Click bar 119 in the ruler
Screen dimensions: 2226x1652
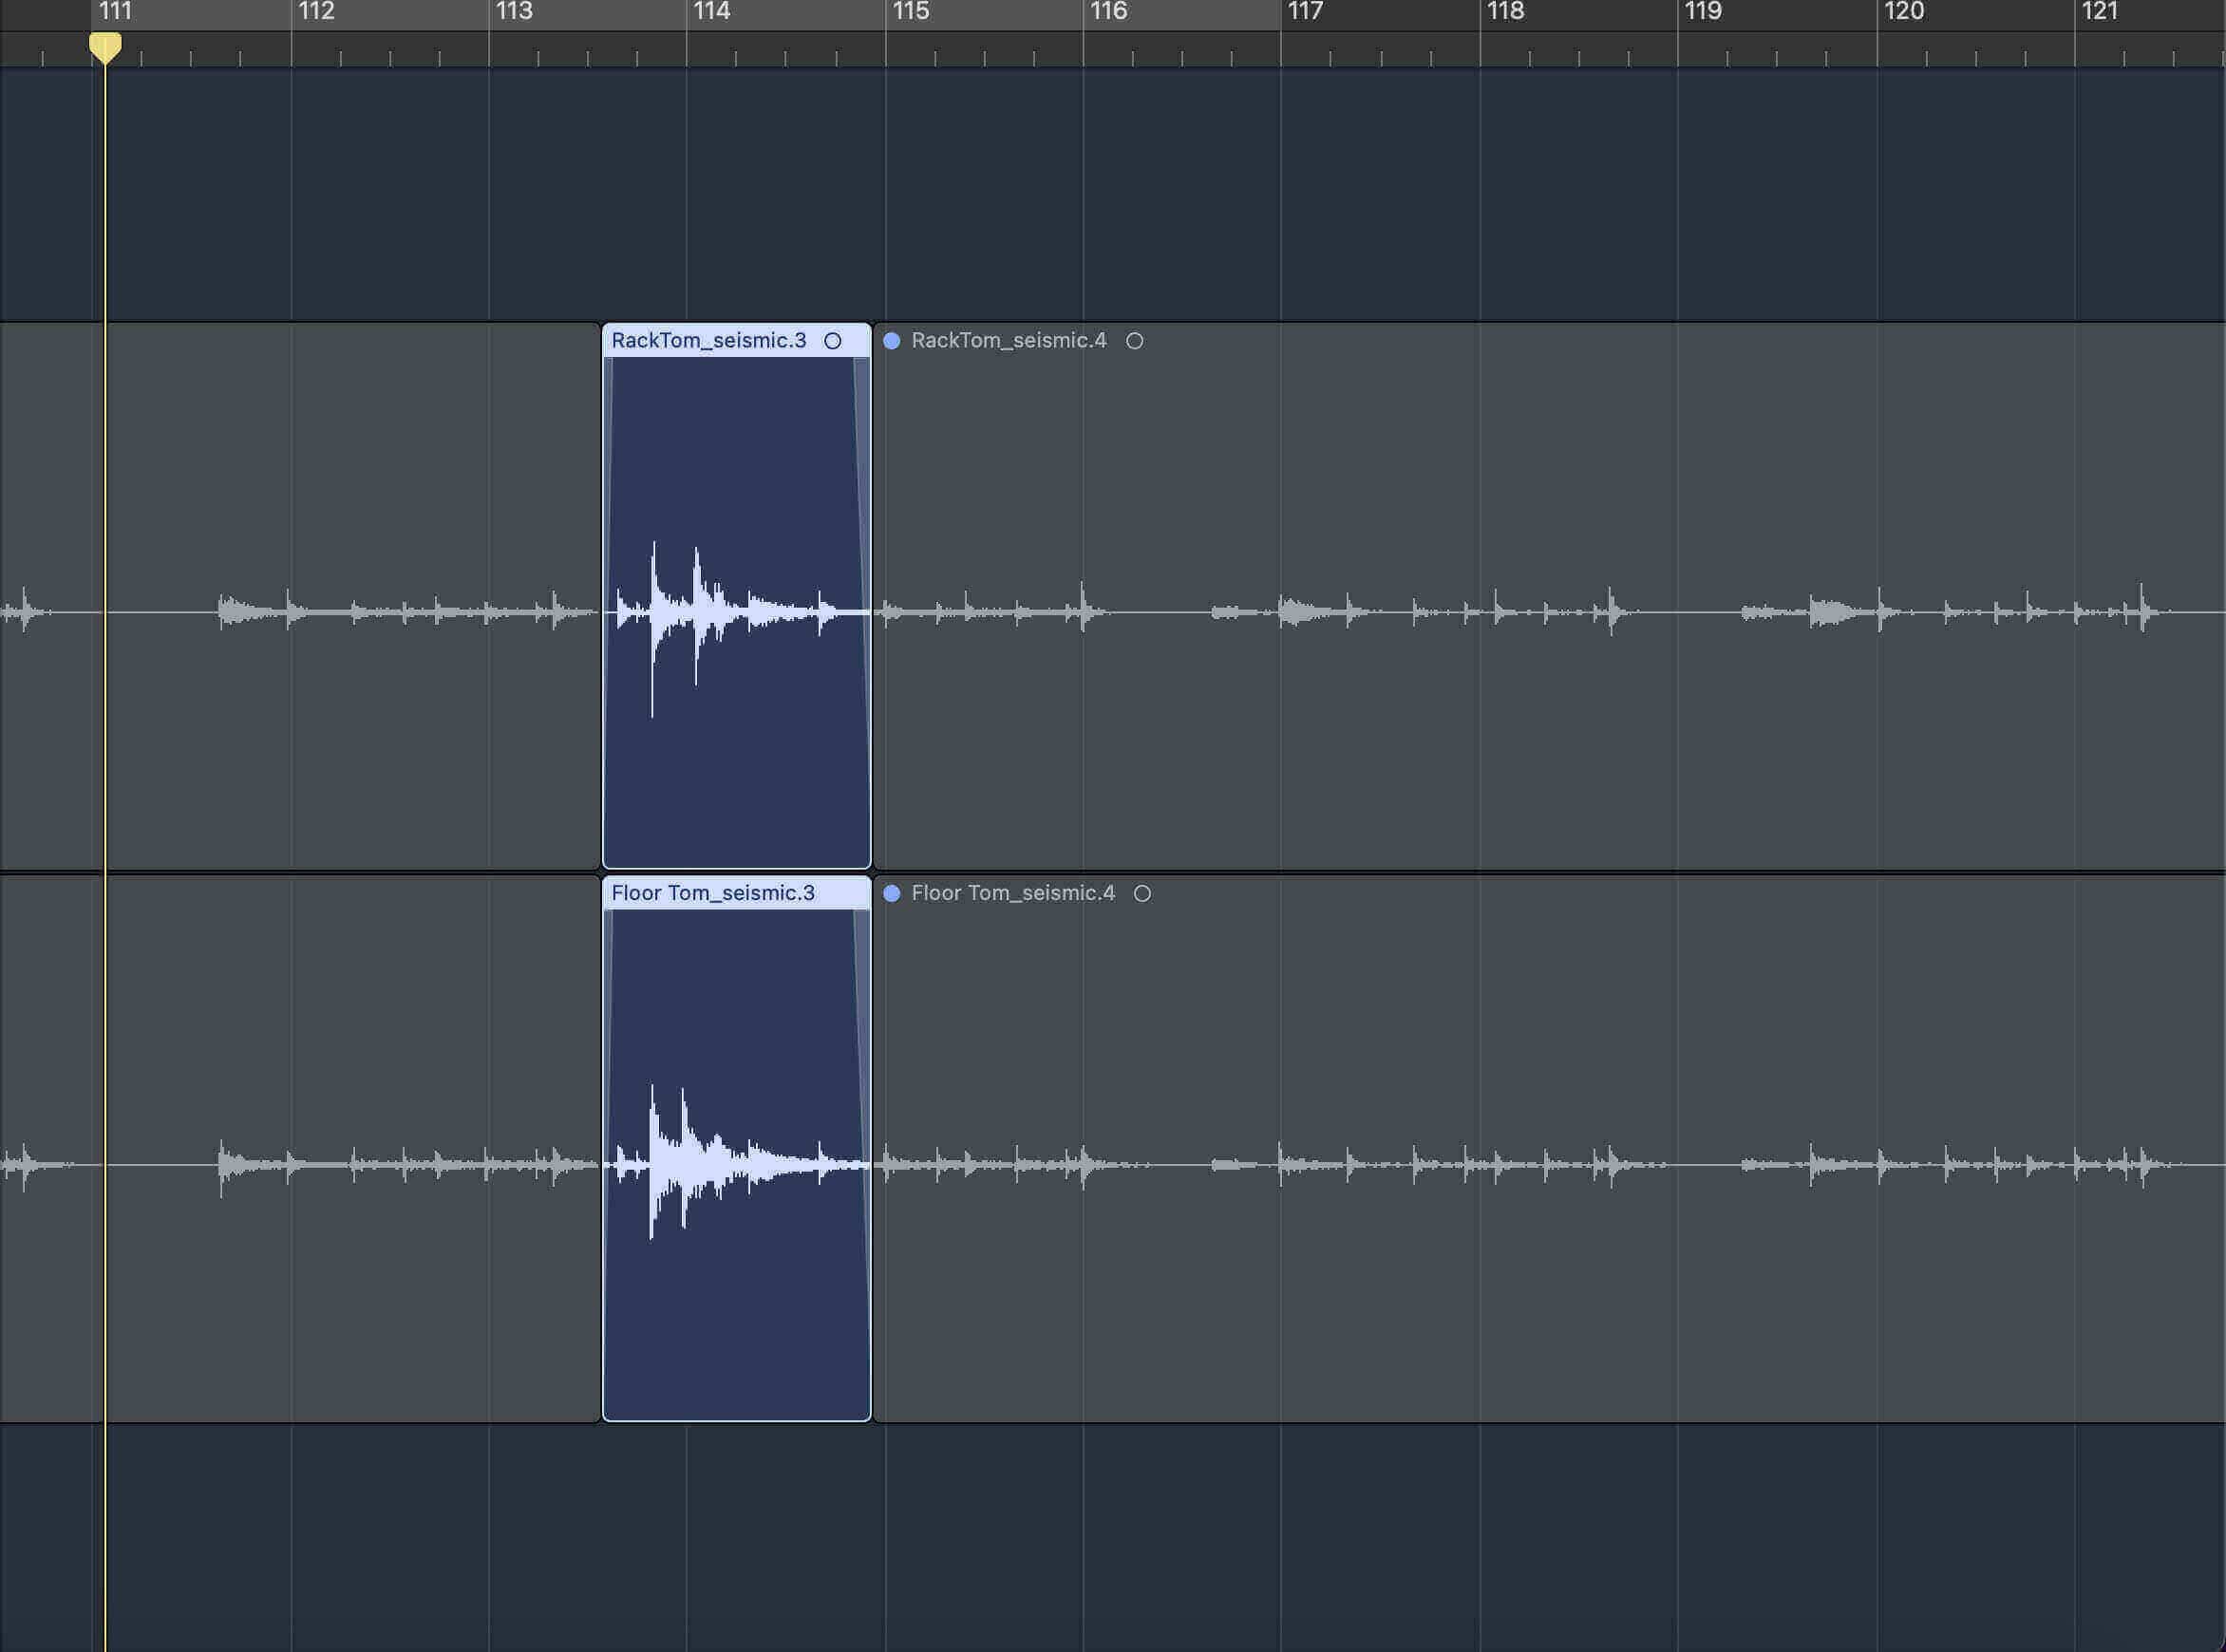click(1703, 12)
